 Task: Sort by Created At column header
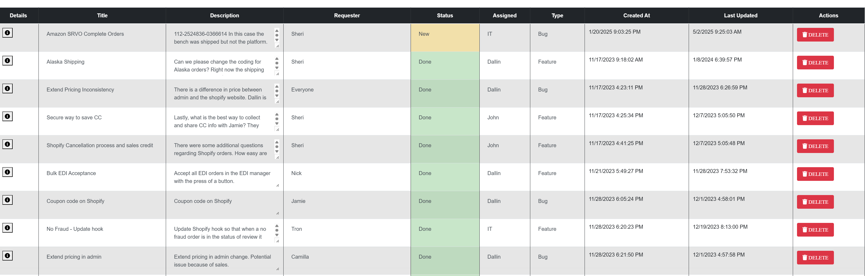click(x=636, y=16)
